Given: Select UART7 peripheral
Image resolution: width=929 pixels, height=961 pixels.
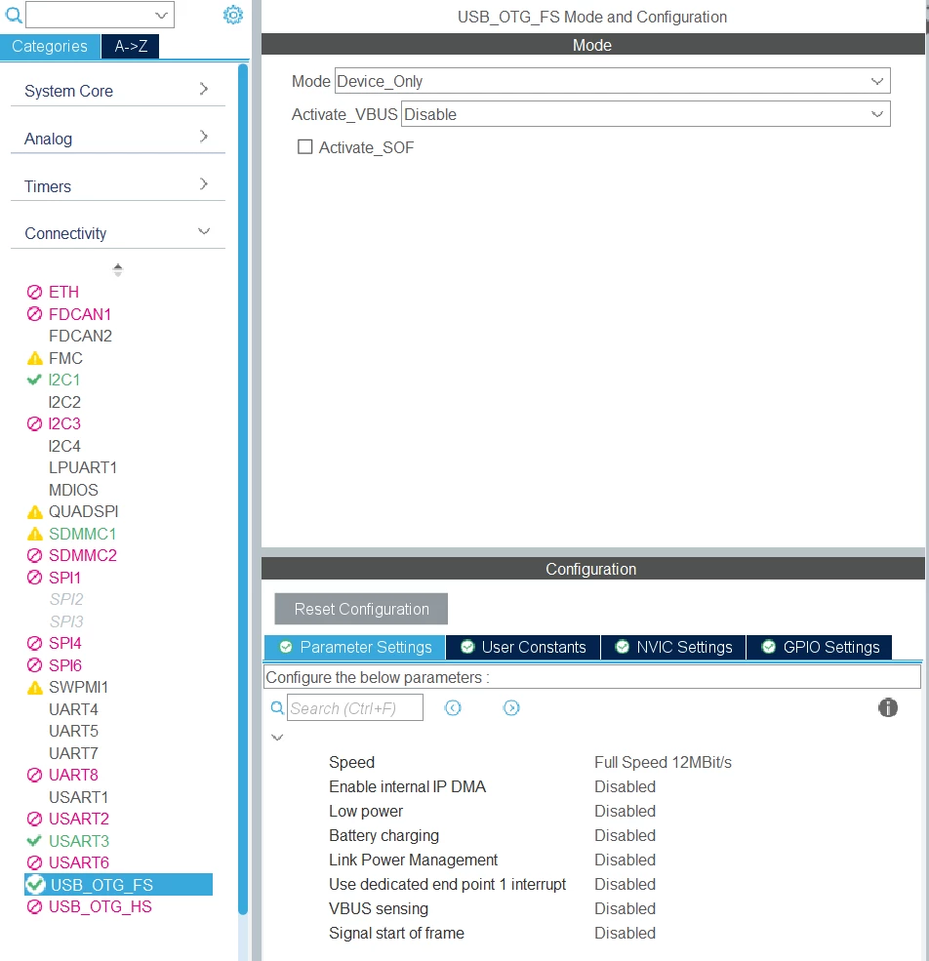Looking at the screenshot, I should click(x=73, y=753).
